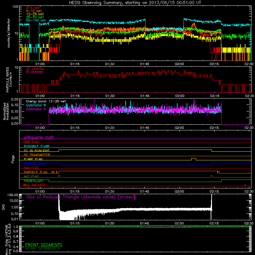
Task: Click the 02:00 tick under the particle rates plot
Action: click(180, 96)
